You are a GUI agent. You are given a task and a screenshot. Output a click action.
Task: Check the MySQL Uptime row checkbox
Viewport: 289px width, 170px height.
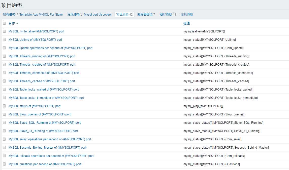point(4,39)
